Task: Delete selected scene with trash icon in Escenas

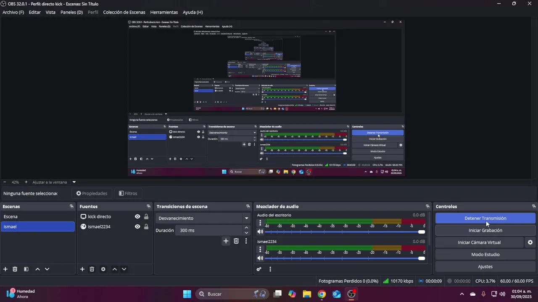Action: pos(15,269)
